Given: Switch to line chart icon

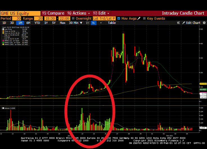Looking at the screenshot, I should [x=88, y=23].
